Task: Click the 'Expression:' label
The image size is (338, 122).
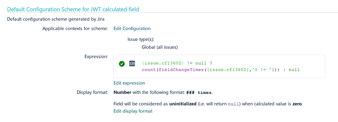Action: click(96, 57)
